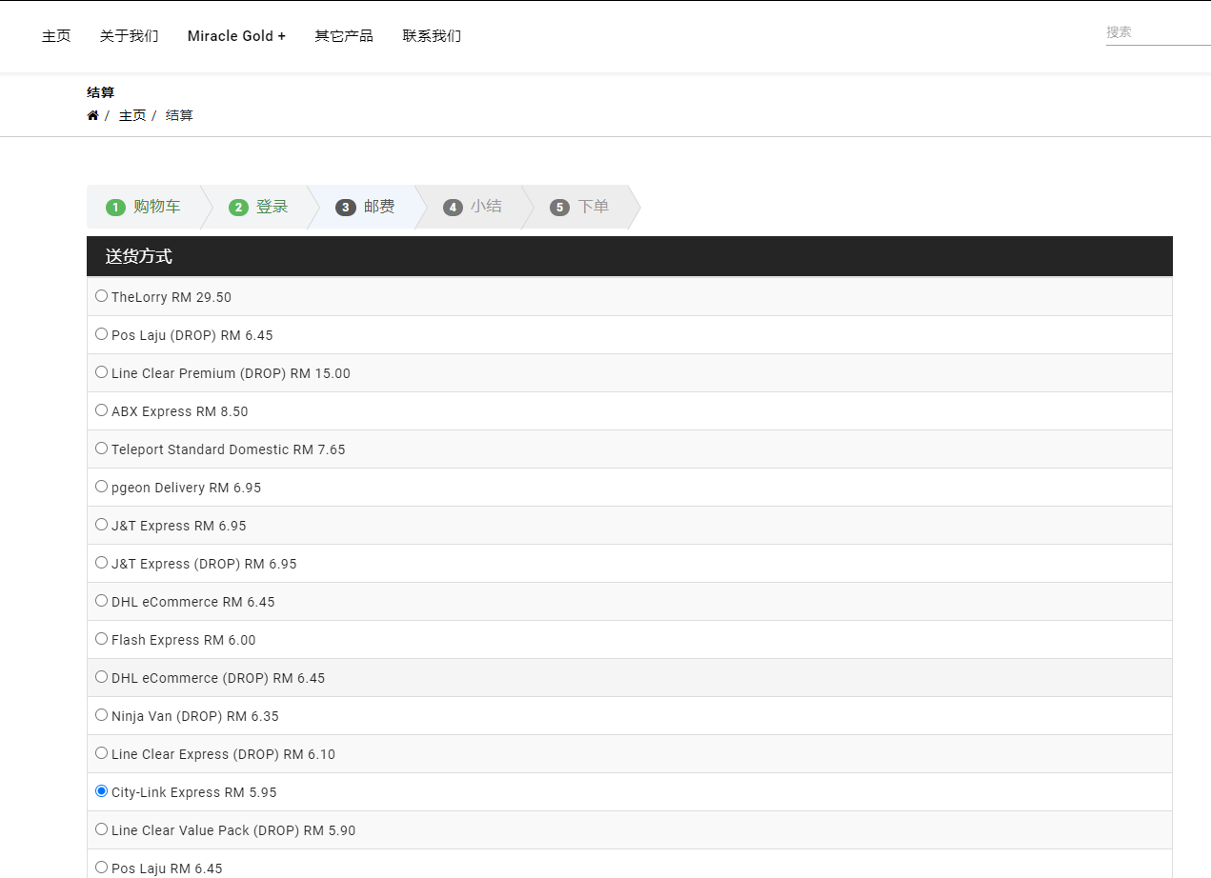Click Teleport Standard Domestic RM 7.65 label
This screenshot has width=1211, height=878.
point(229,449)
